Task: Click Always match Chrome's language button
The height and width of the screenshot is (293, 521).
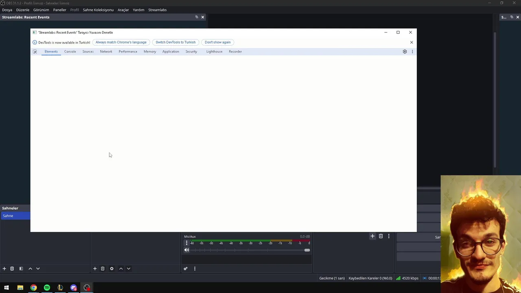Action: coord(121,42)
